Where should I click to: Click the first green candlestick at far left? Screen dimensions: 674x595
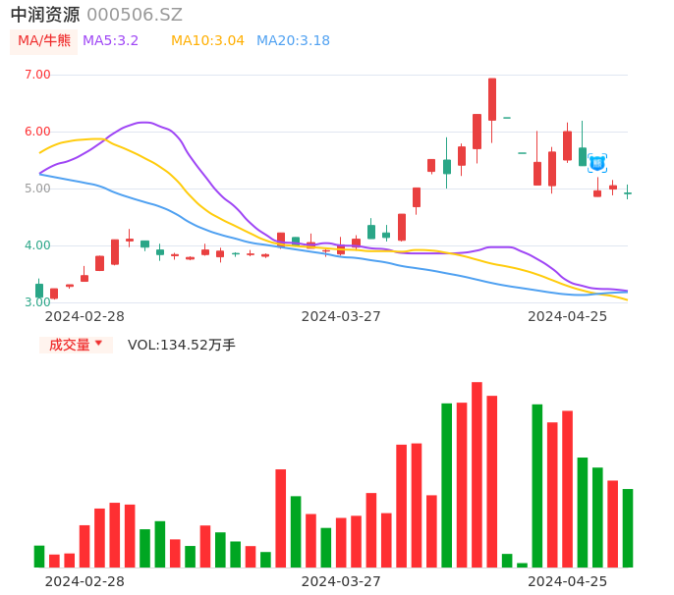(x=39, y=291)
